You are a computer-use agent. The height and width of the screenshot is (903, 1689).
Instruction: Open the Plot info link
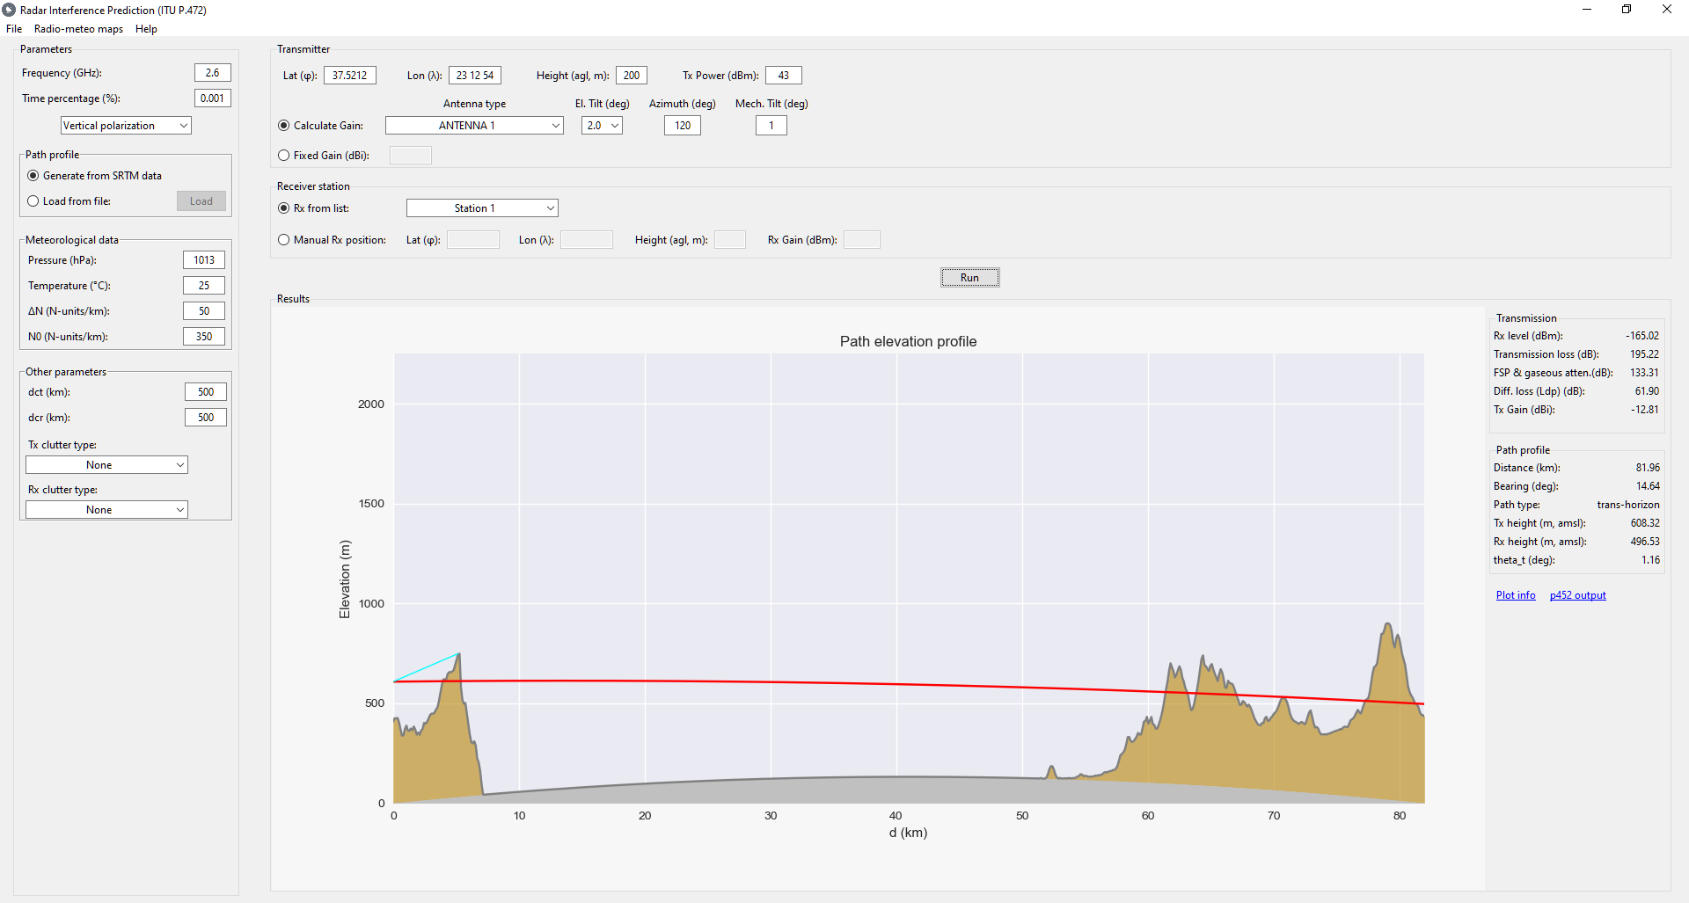(1516, 595)
